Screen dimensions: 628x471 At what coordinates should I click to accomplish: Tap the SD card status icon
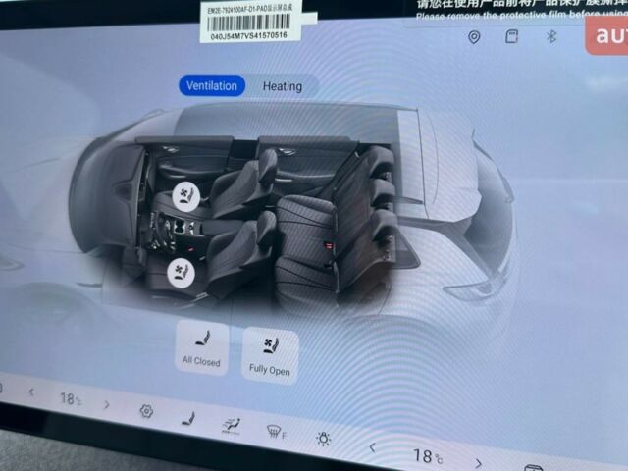point(511,36)
